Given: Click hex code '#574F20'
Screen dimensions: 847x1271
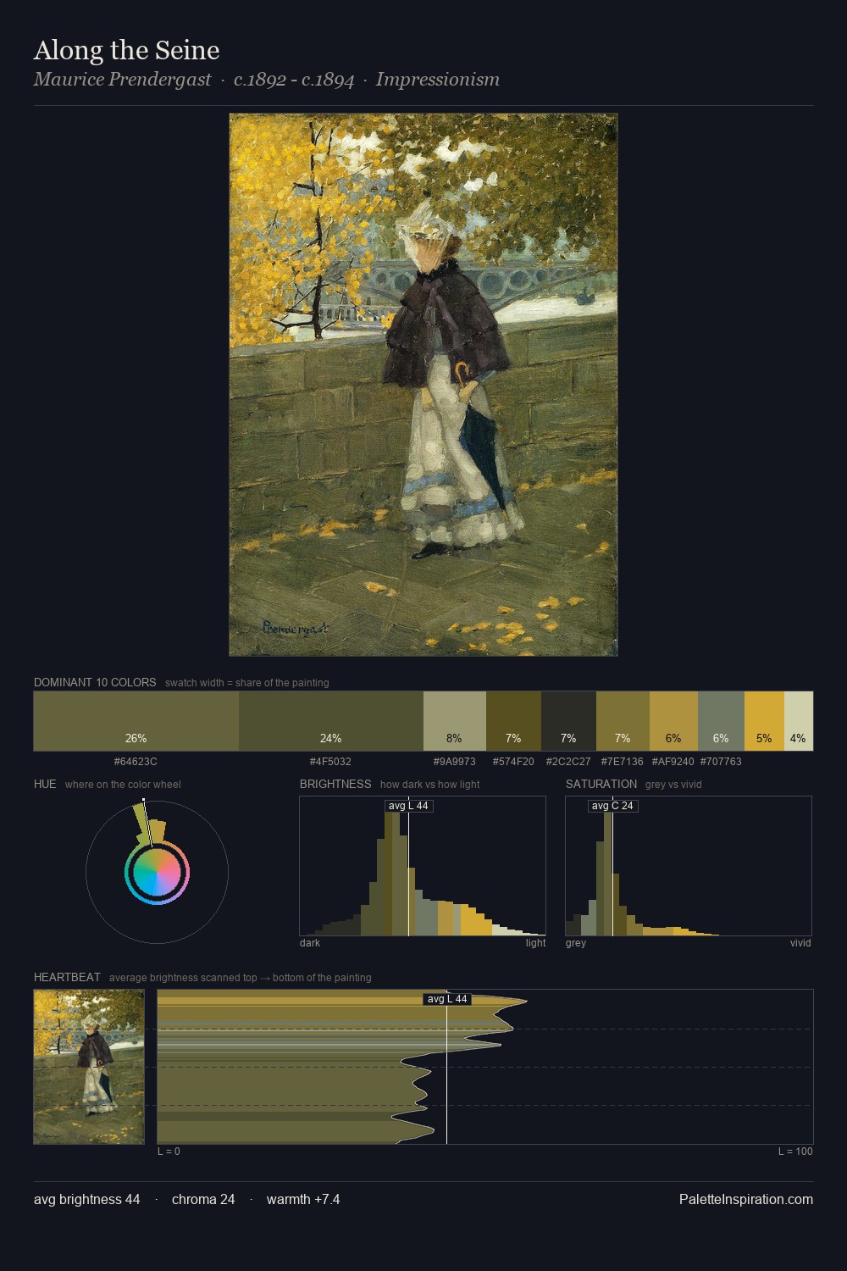Looking at the screenshot, I should (513, 762).
